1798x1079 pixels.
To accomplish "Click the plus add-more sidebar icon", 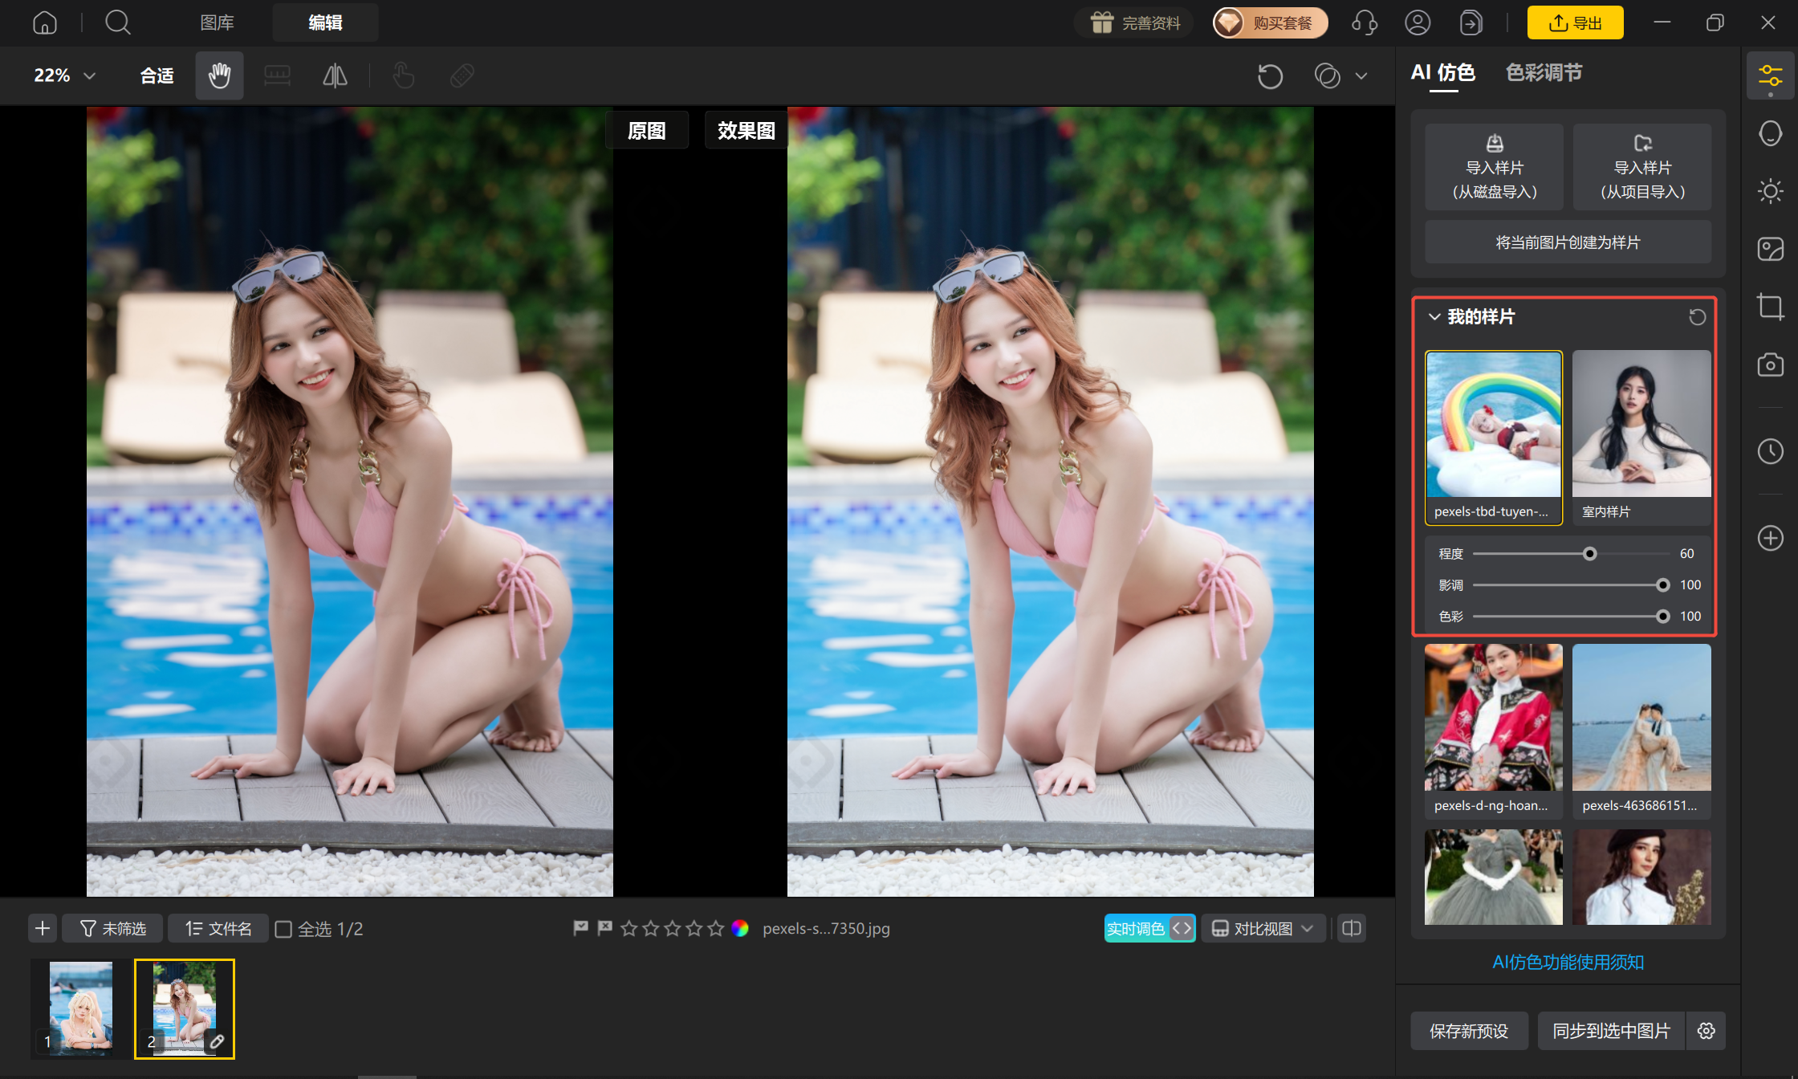I will pos(1771,538).
